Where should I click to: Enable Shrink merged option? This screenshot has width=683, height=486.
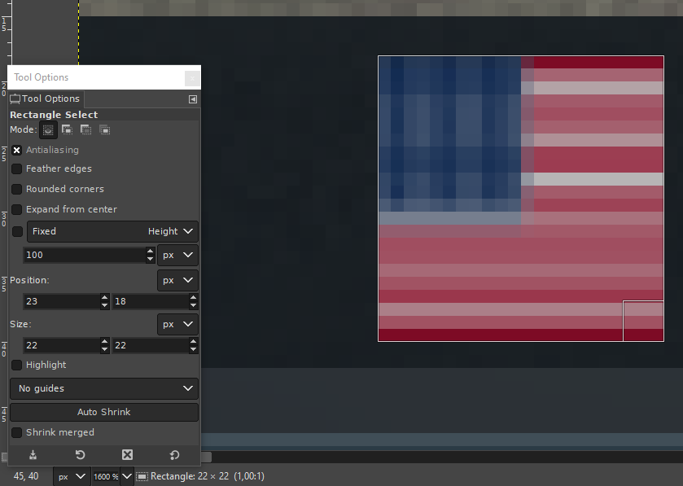pos(16,432)
